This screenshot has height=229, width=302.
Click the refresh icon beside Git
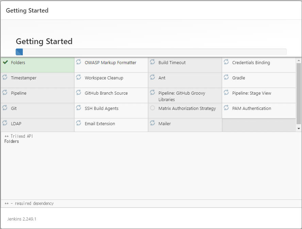pyautogui.click(x=5, y=108)
